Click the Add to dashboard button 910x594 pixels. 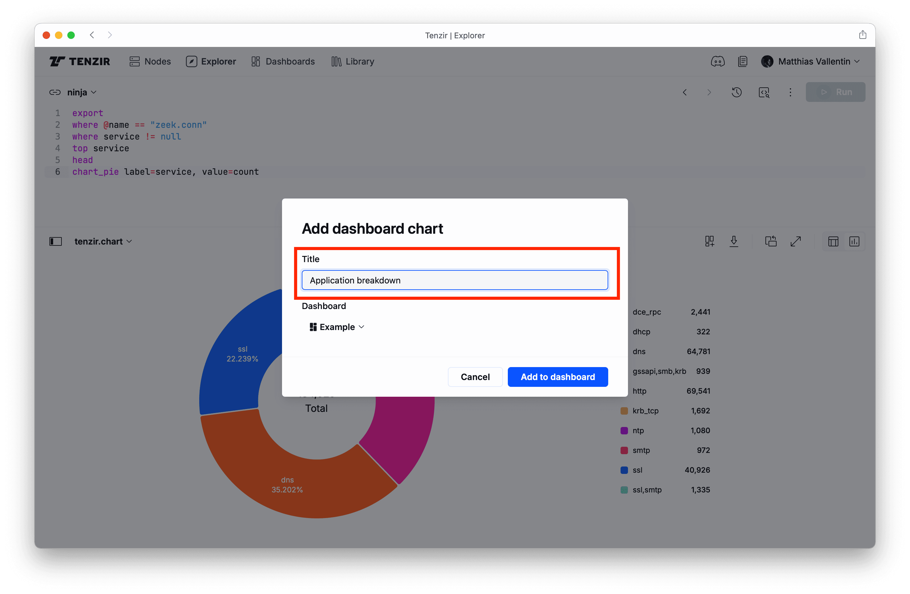[558, 377]
